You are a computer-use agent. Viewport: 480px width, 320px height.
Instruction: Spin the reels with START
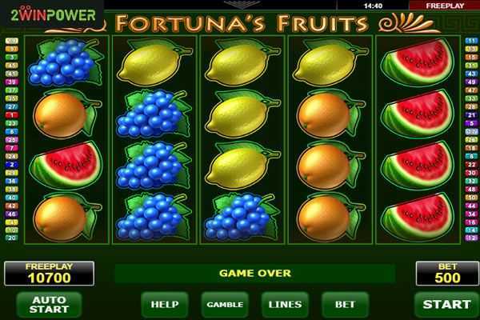pos(447,304)
